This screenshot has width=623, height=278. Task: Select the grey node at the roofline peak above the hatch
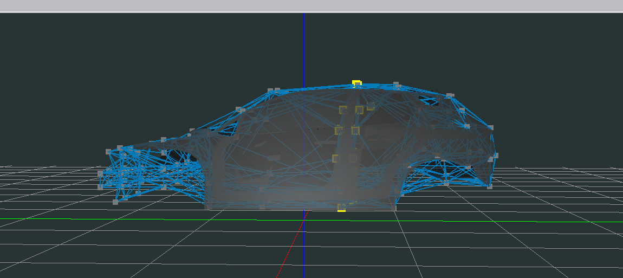pyautogui.click(x=450, y=95)
